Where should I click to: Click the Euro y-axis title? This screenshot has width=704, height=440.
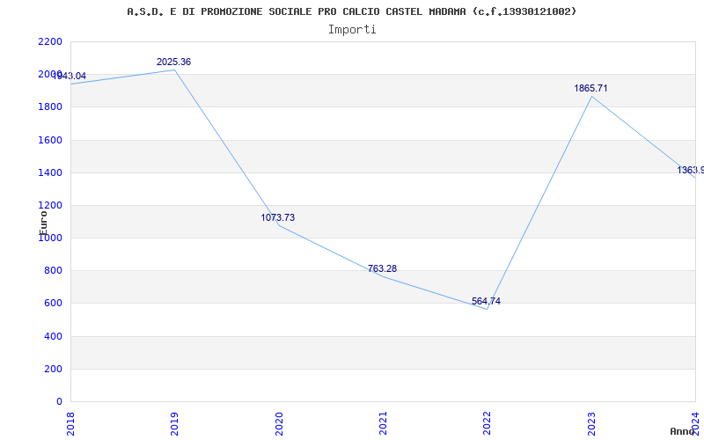(43, 223)
